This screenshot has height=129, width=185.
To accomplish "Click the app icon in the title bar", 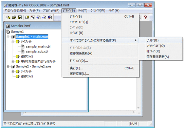I will 5,5.
